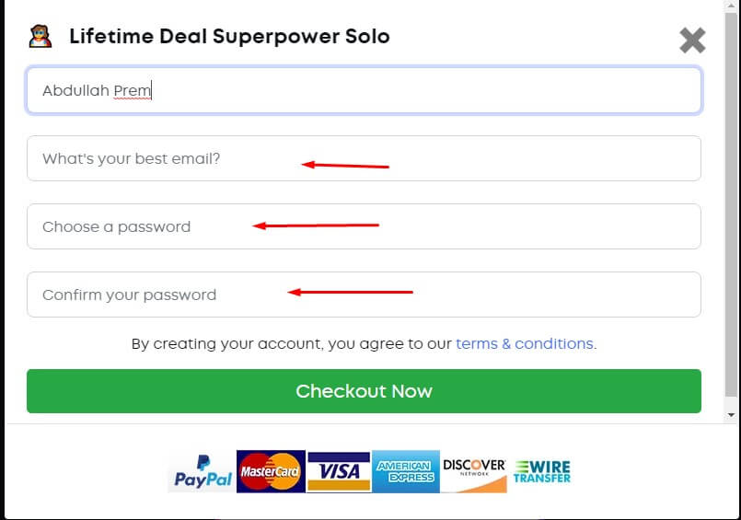Close the Lifetime Deal dialog

[x=692, y=40]
